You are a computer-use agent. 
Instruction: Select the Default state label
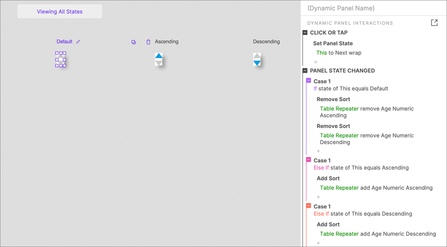[x=65, y=42]
